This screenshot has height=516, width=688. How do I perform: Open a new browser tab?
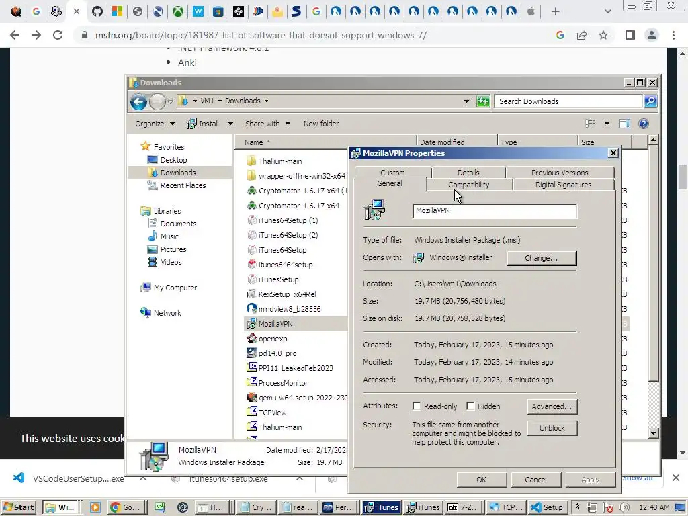556,11
